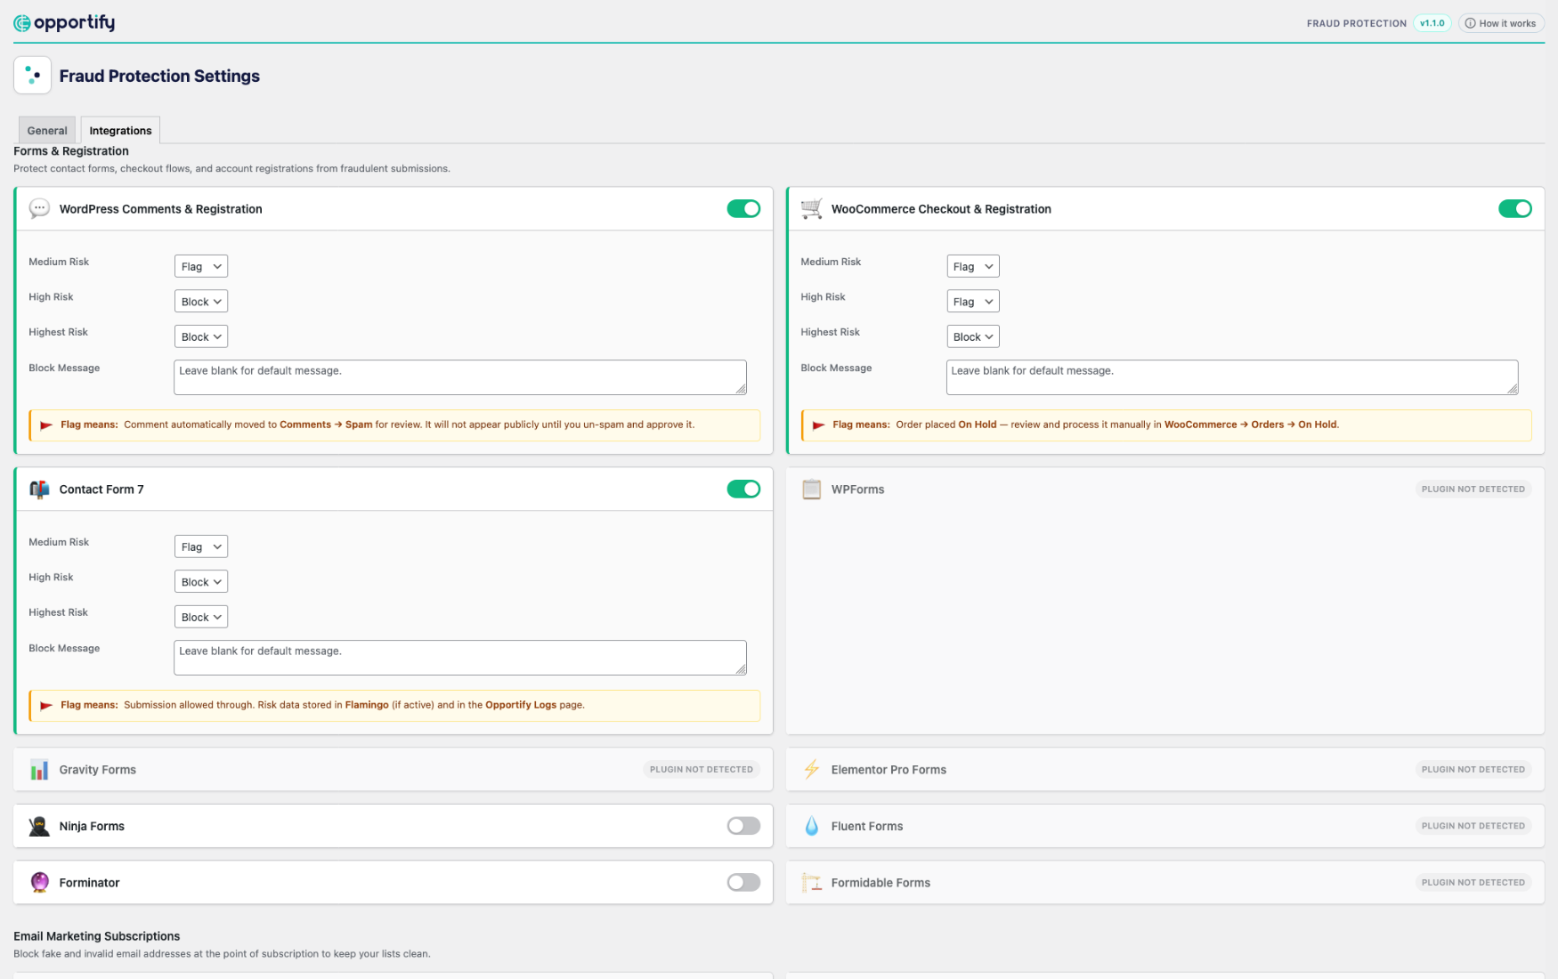The width and height of the screenshot is (1558, 979).
Task: Disable WordPress Comments & Registration protection
Action: point(743,208)
